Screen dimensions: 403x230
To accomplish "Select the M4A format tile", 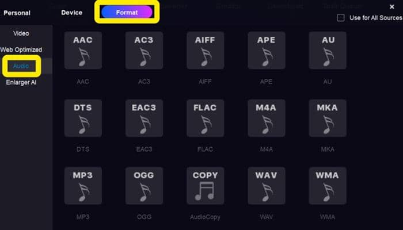I will pos(267,118).
